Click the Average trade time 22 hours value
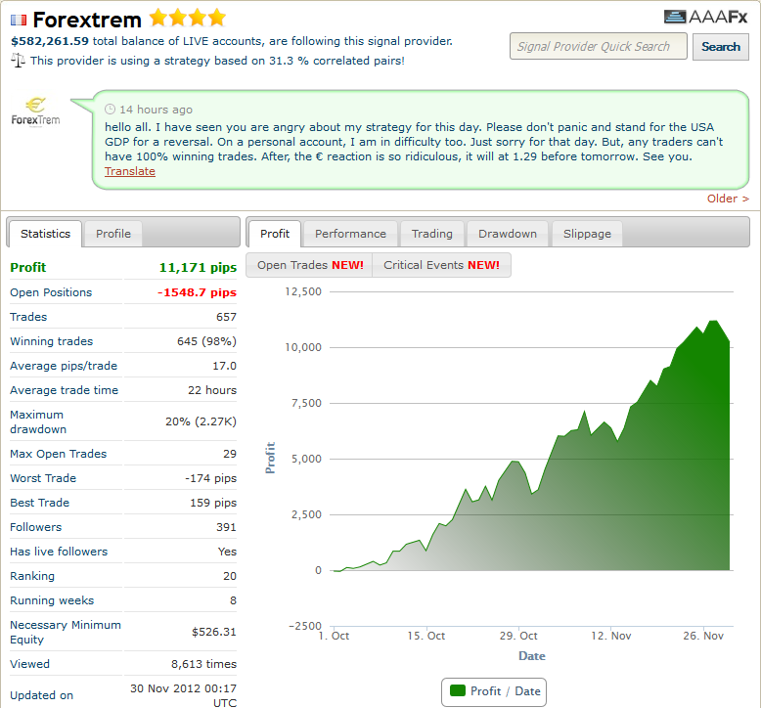 [212, 390]
